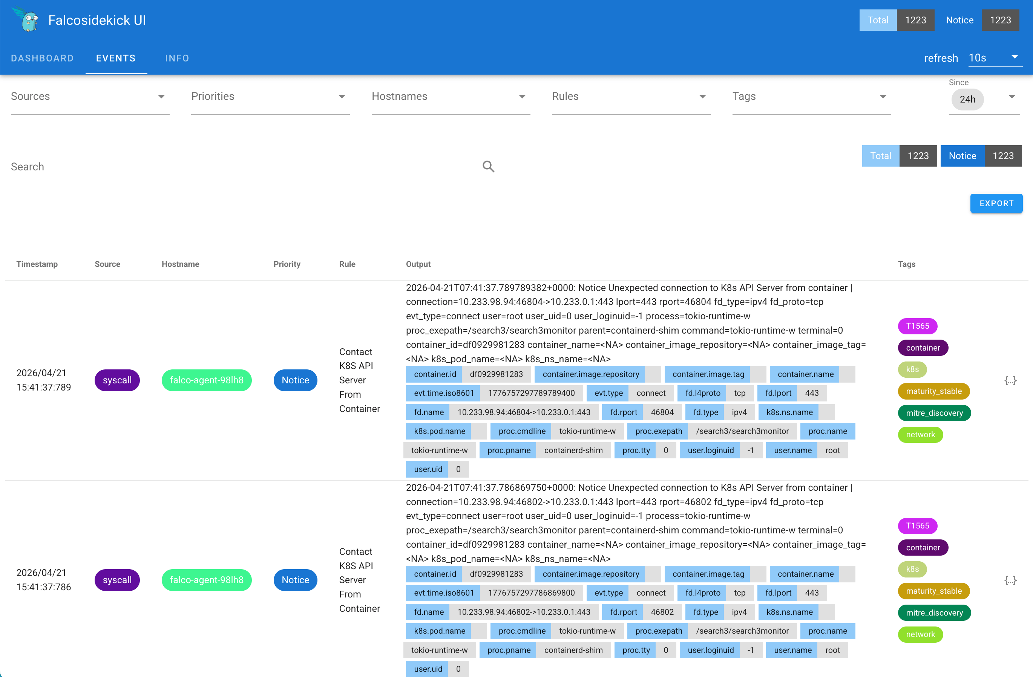This screenshot has width=1033, height=677.
Task: Toggle the Notice priority chip in first row
Action: tap(295, 380)
